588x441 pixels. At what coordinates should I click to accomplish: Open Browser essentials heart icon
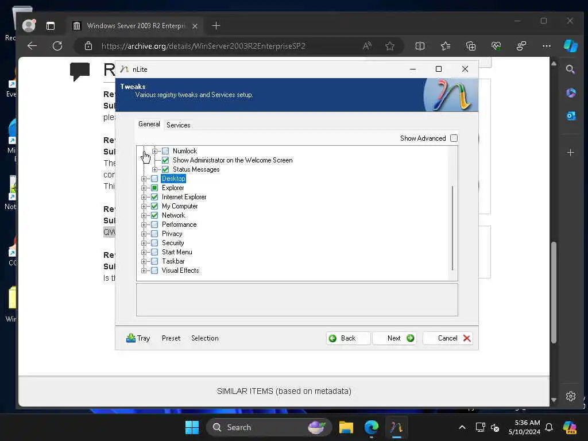click(x=496, y=46)
